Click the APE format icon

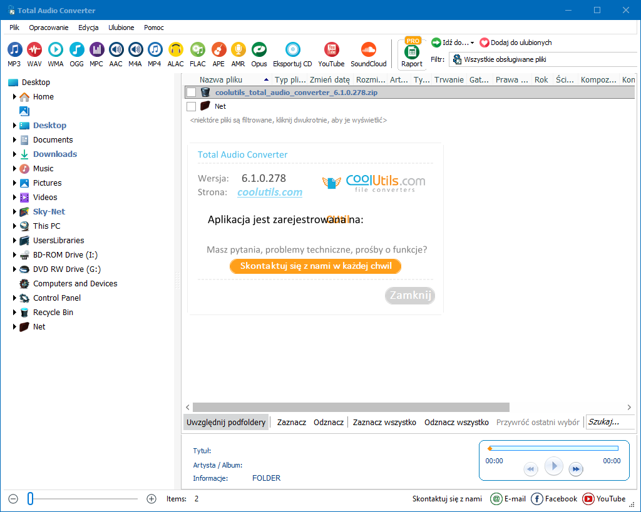coord(218,54)
